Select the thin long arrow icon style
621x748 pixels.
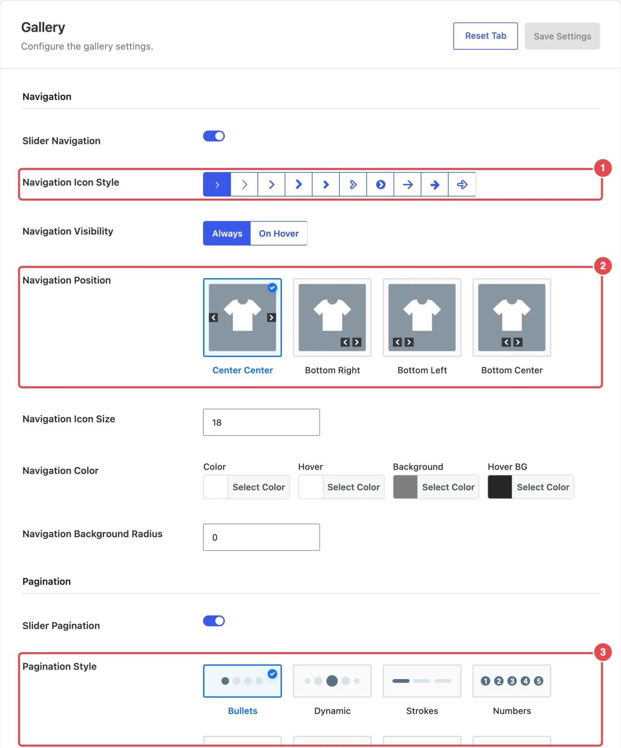click(x=408, y=184)
